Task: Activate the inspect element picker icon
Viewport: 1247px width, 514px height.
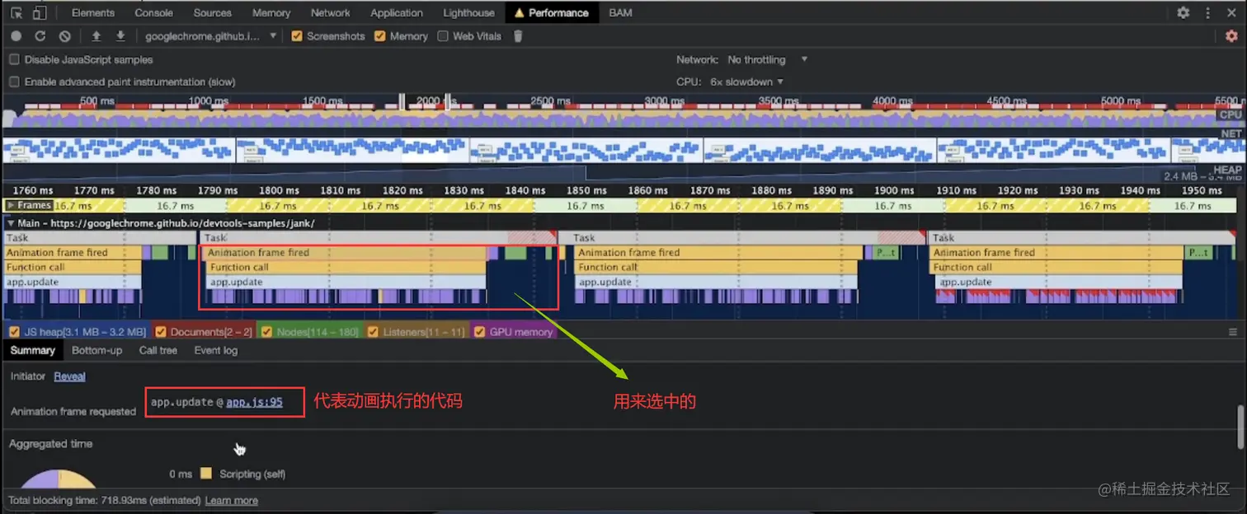Action: click(16, 12)
